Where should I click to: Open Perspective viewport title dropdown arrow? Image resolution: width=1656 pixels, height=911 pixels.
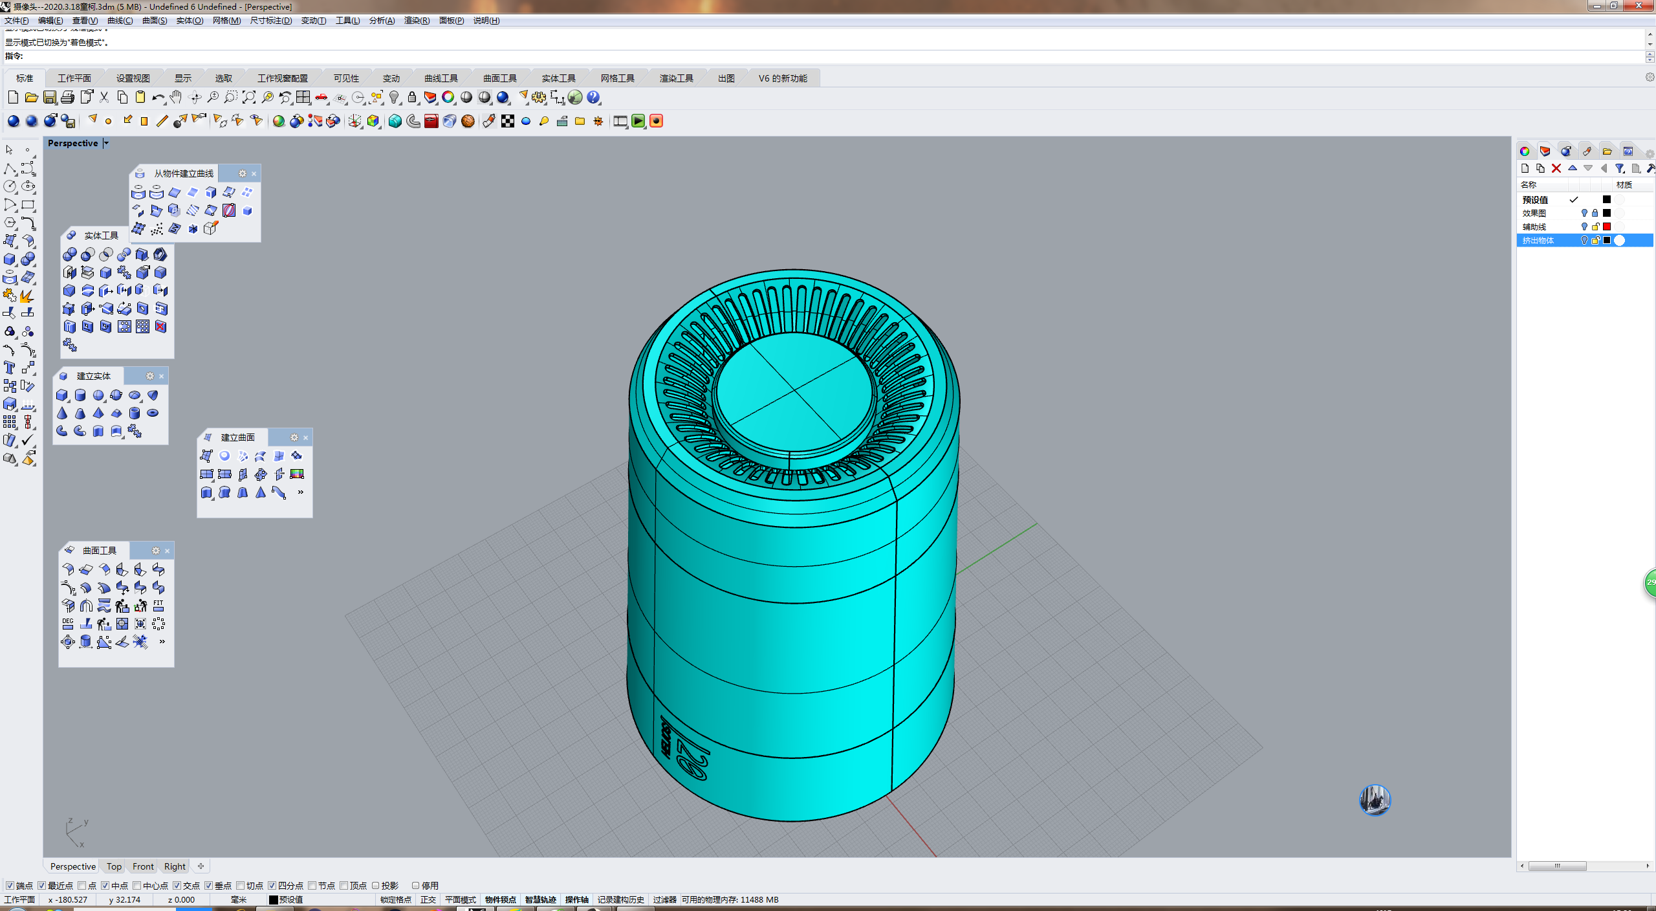coord(107,143)
